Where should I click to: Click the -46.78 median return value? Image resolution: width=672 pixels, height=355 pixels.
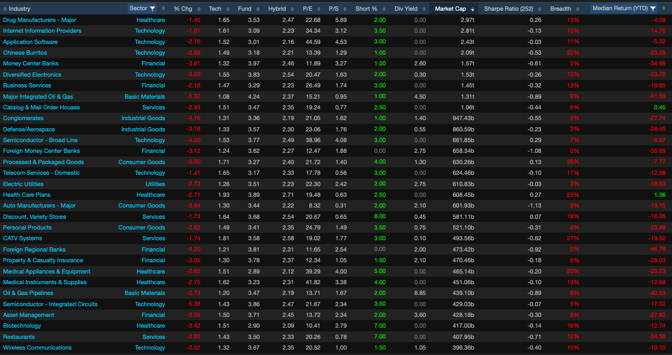coord(658,249)
